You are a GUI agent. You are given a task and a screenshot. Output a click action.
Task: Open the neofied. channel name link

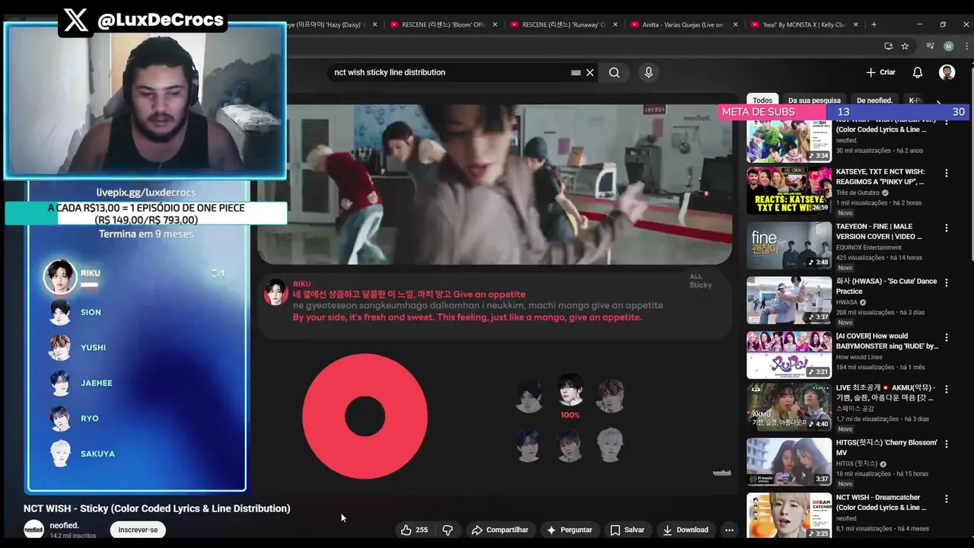(x=65, y=525)
